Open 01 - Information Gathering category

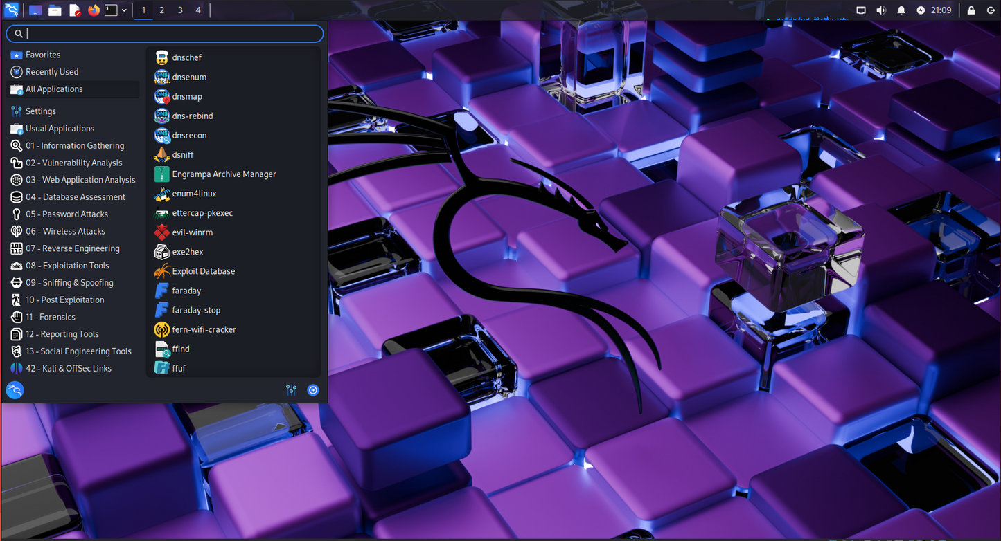[73, 146]
